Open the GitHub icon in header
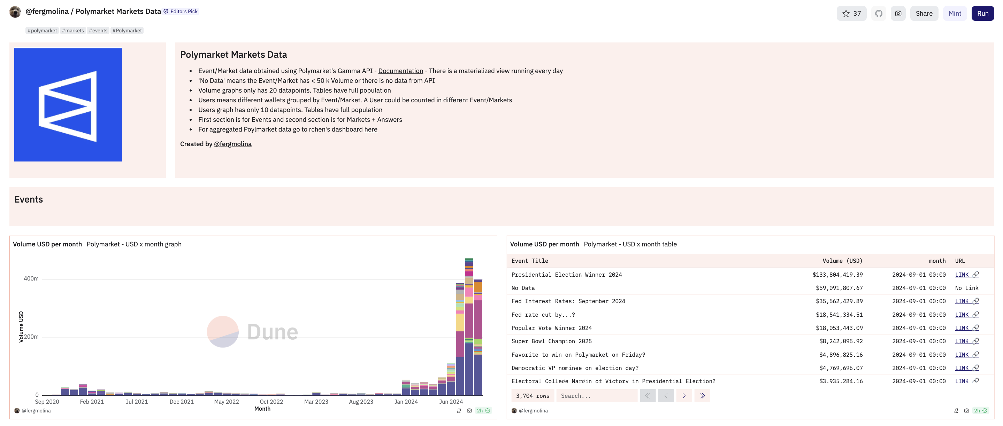This screenshot has height=426, width=1003. 878,13
